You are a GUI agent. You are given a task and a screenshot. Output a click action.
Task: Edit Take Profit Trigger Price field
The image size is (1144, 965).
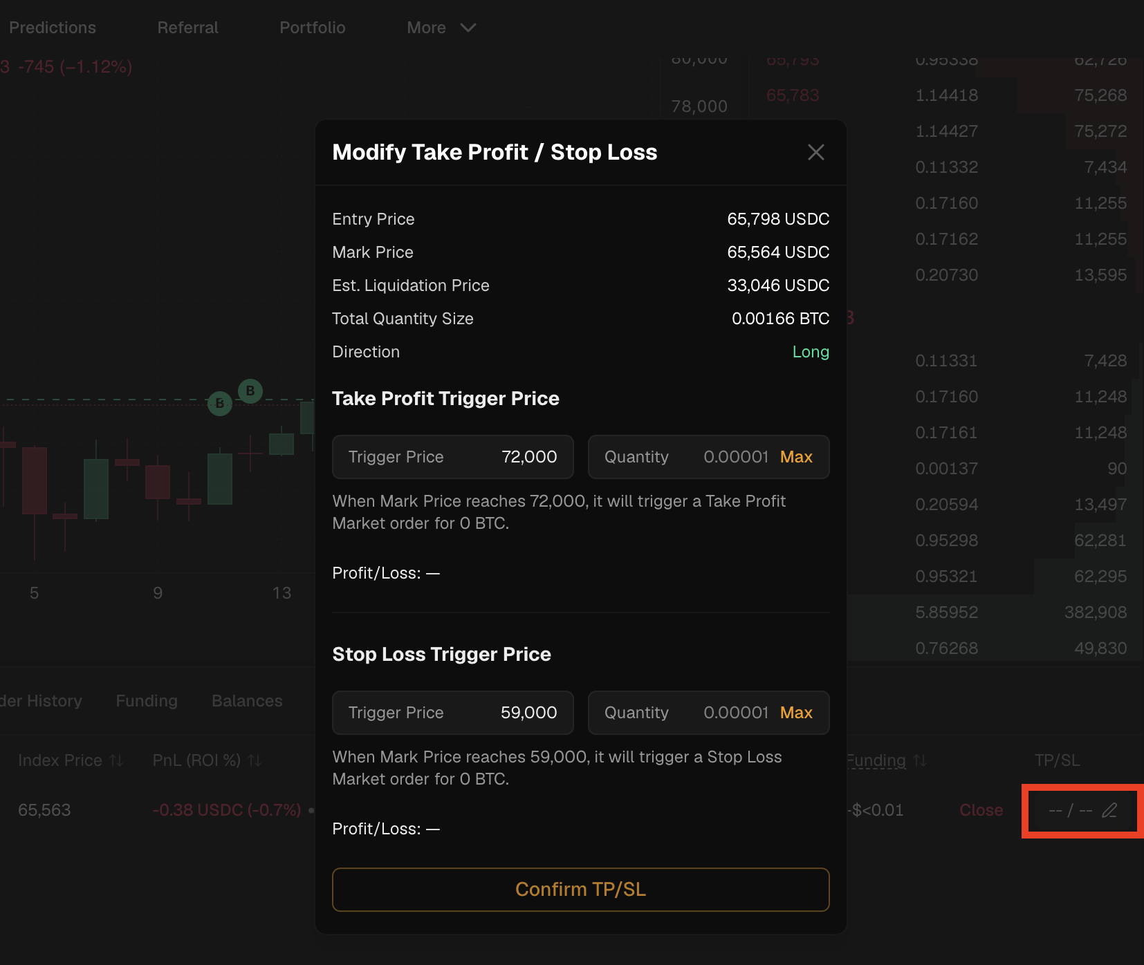tap(453, 457)
